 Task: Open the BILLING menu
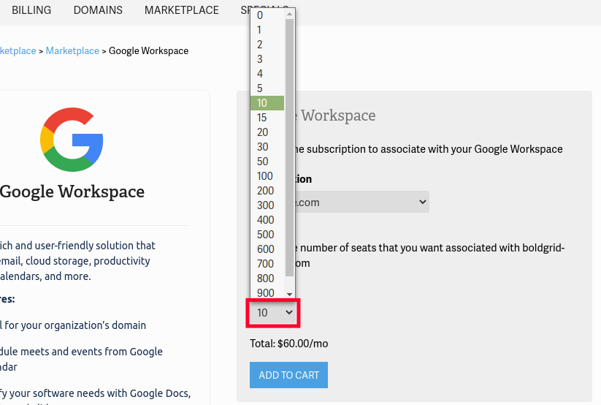pyautogui.click(x=31, y=10)
